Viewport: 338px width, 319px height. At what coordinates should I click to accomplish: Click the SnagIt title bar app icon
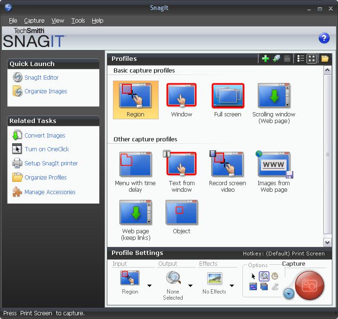point(8,8)
